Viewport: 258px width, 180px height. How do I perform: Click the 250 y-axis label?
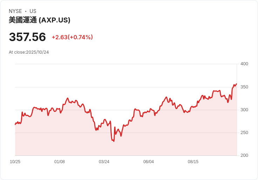tap(244, 133)
